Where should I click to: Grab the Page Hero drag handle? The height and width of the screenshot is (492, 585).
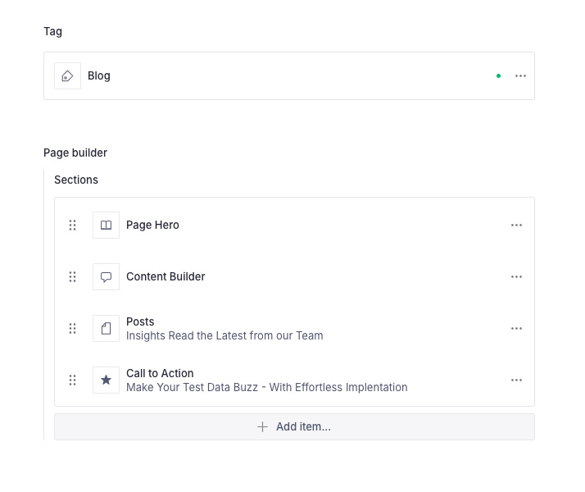pos(72,225)
